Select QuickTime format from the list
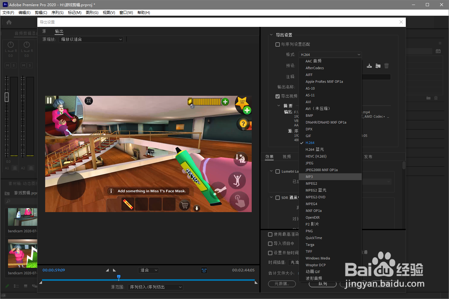449x299 pixels. click(330, 238)
